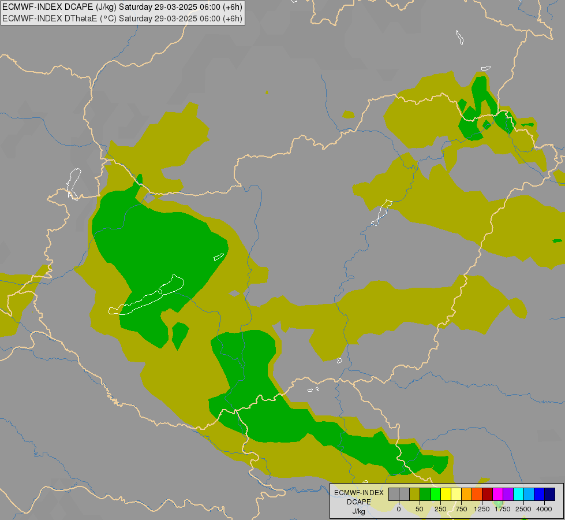Click the legend value '750'
Image resolution: width=565 pixels, height=520 pixels.
461,509
